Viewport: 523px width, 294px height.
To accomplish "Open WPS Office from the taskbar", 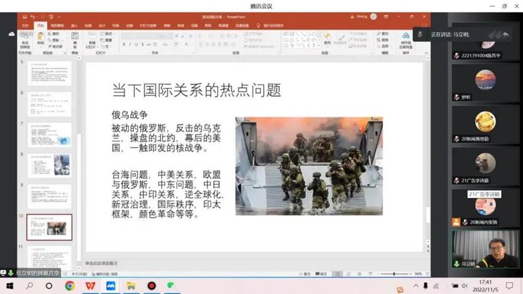I will pos(90,286).
